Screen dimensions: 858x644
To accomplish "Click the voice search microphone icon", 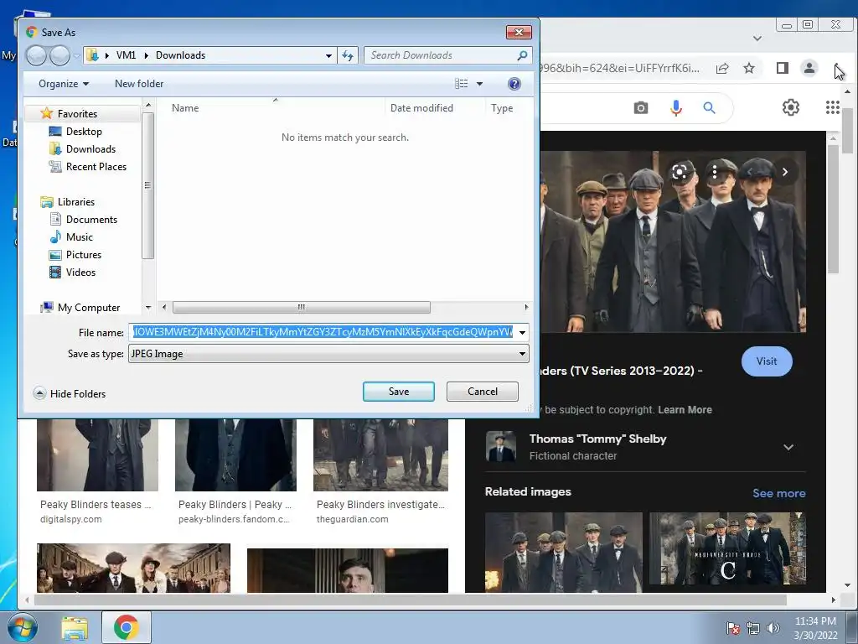I will (676, 108).
